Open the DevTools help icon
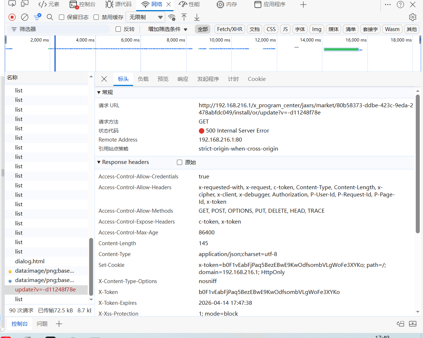The width and height of the screenshot is (423, 338). click(400, 5)
